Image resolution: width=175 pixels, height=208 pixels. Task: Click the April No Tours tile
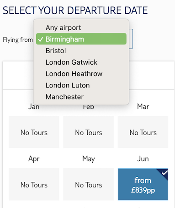34,184
